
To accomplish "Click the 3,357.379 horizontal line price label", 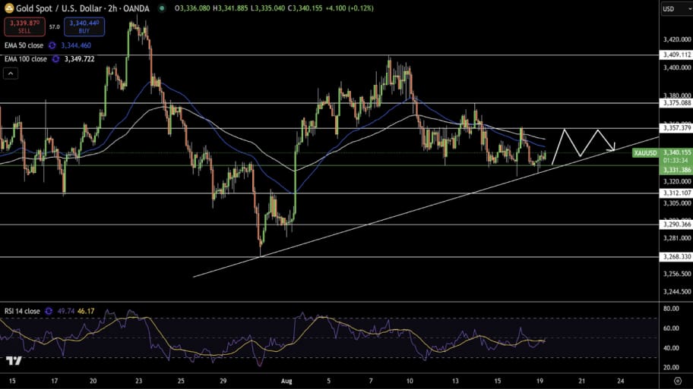I will (x=676, y=128).
